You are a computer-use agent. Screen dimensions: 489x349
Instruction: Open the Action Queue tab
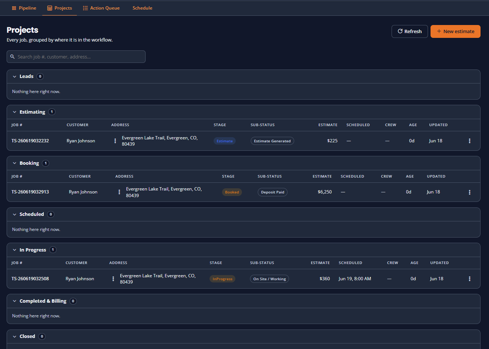pos(101,8)
